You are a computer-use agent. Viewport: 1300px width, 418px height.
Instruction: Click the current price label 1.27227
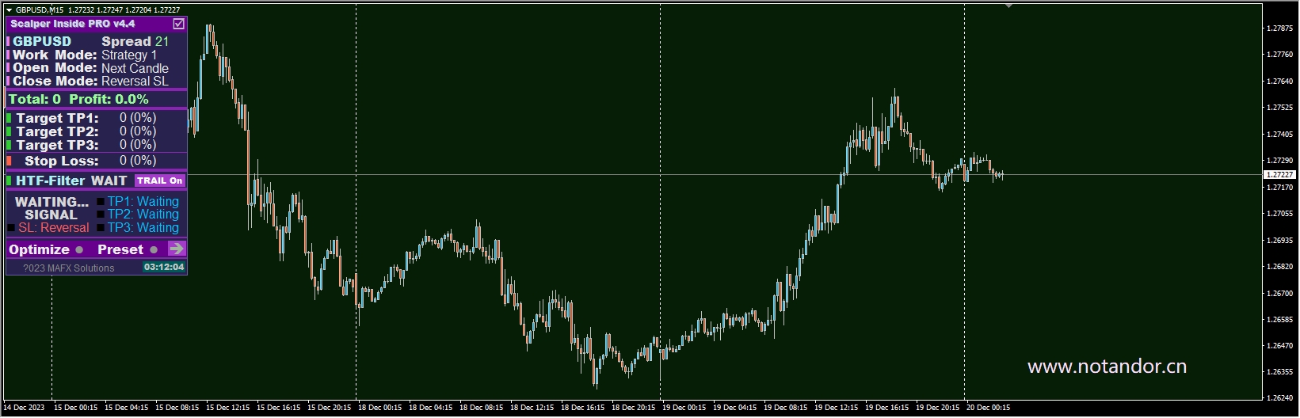point(1279,174)
